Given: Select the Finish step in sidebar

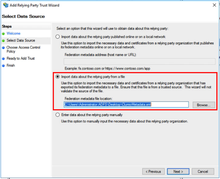Looking at the screenshot, I should (x=11, y=65).
